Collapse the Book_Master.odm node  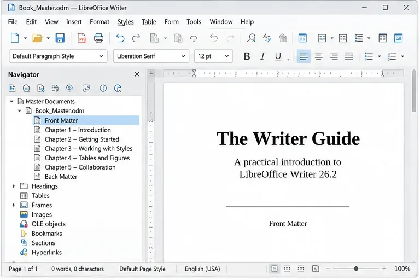click(20, 110)
